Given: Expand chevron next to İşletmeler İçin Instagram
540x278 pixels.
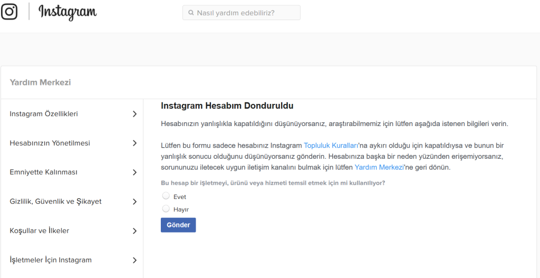Looking at the screenshot, I should 134,260.
